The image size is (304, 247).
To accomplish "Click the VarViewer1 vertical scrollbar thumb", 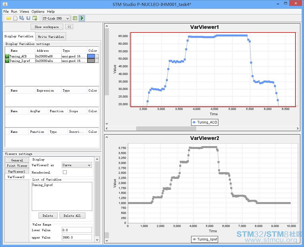I will (107, 62).
